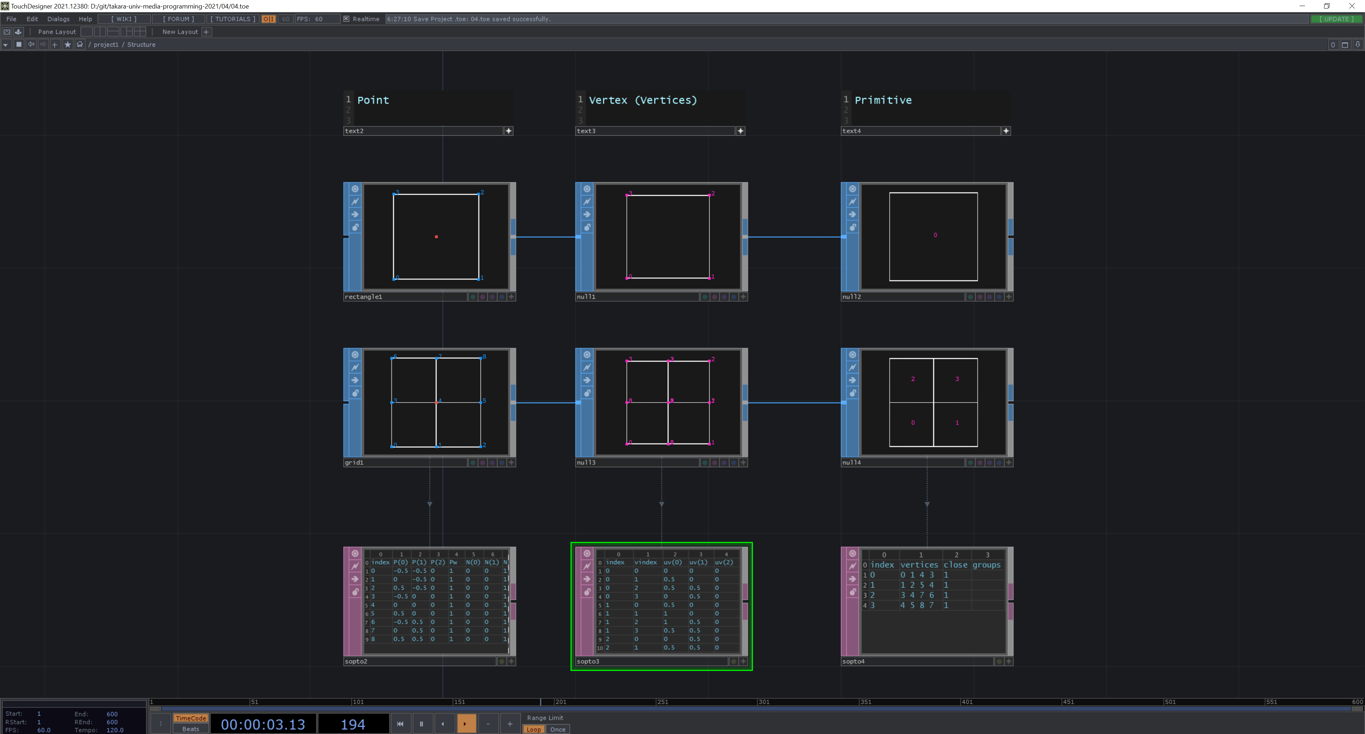
Task: Toggle viewer active on grid1 node
Action: click(355, 355)
